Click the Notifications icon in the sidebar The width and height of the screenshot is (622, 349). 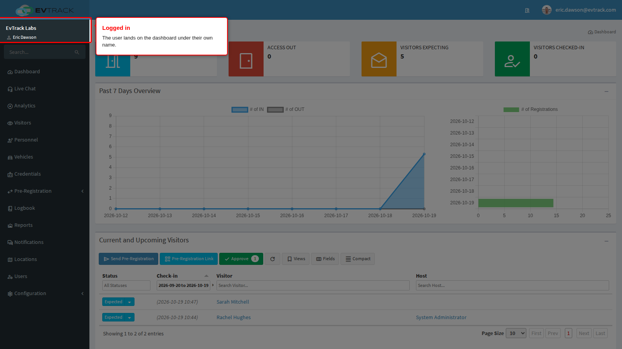tap(10, 243)
